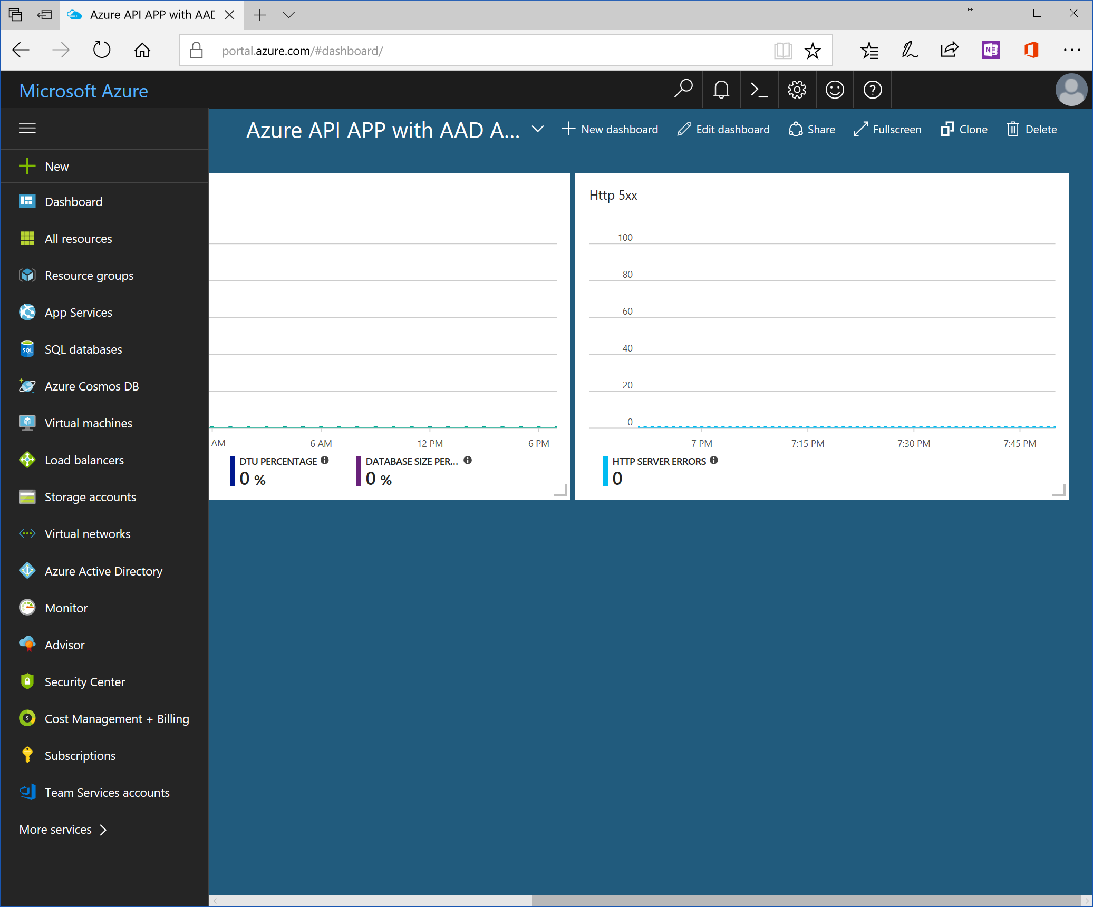Click info icon next to DTU Percentage
The width and height of the screenshot is (1093, 907).
(x=325, y=460)
